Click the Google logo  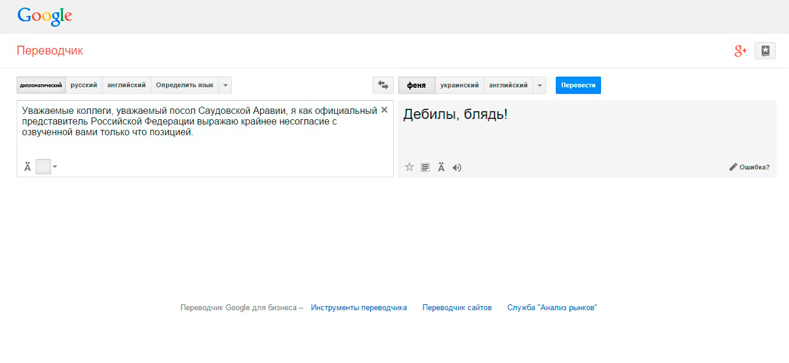(45, 16)
